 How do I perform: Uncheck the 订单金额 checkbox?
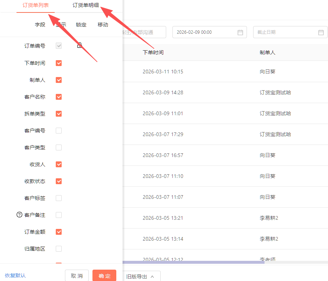[x=59, y=232]
